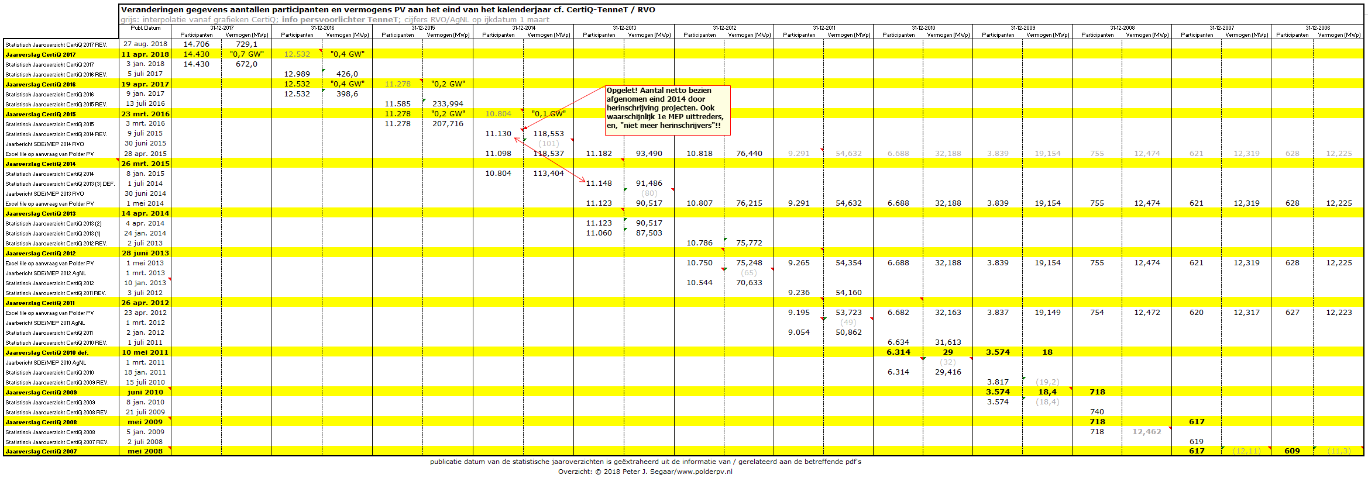Select the bold grey value '12,462'
Viewport: 1368px width, 478px height.
(x=1147, y=432)
